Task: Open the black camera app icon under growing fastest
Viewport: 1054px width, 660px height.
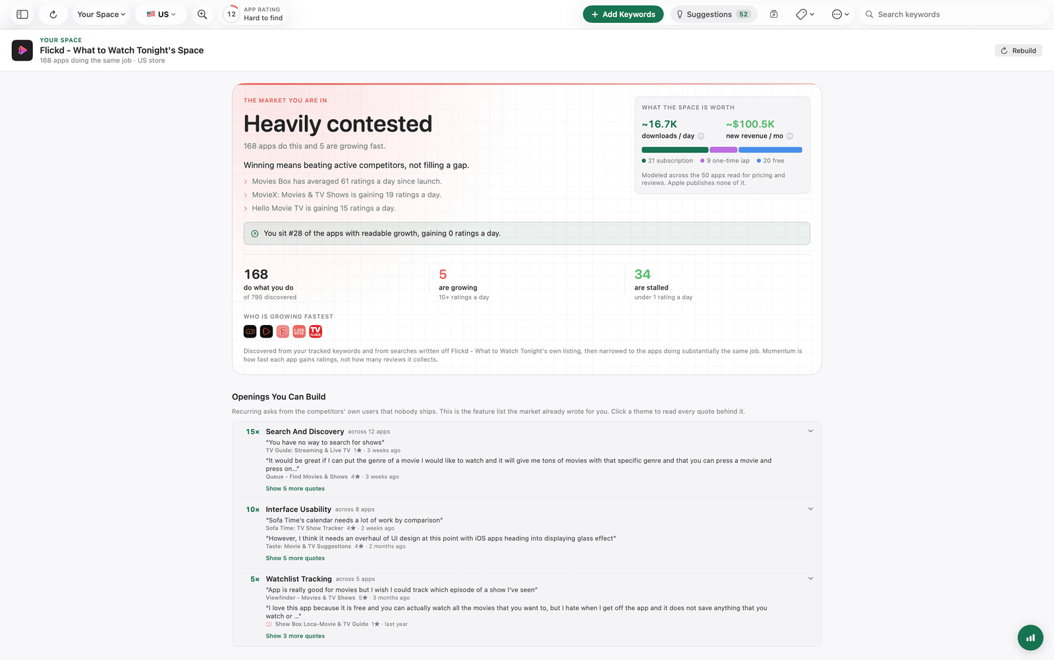Action: (250, 332)
